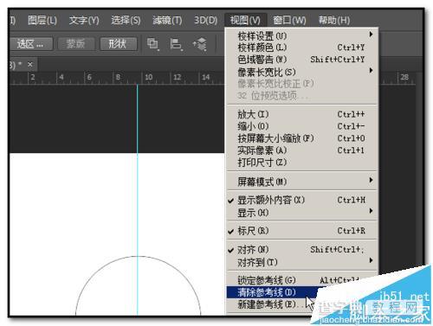Open the 文字(Y) menu
The width and height of the screenshot is (433, 326).
point(84,21)
